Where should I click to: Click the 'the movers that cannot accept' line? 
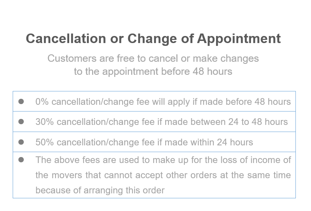click(163, 175)
